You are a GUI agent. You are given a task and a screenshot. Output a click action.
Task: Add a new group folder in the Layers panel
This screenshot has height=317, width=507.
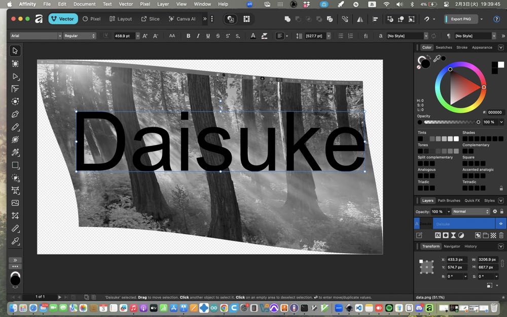point(485,235)
